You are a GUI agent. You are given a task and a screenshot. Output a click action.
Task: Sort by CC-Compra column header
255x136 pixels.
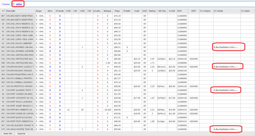pos(206,11)
